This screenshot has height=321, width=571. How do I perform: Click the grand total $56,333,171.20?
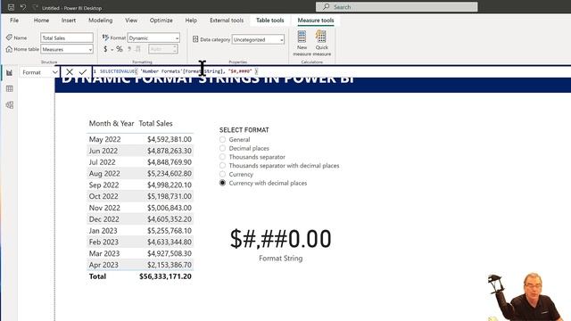165,276
